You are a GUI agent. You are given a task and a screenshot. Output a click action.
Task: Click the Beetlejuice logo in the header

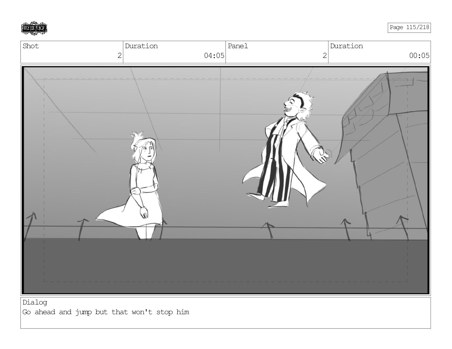(x=34, y=28)
